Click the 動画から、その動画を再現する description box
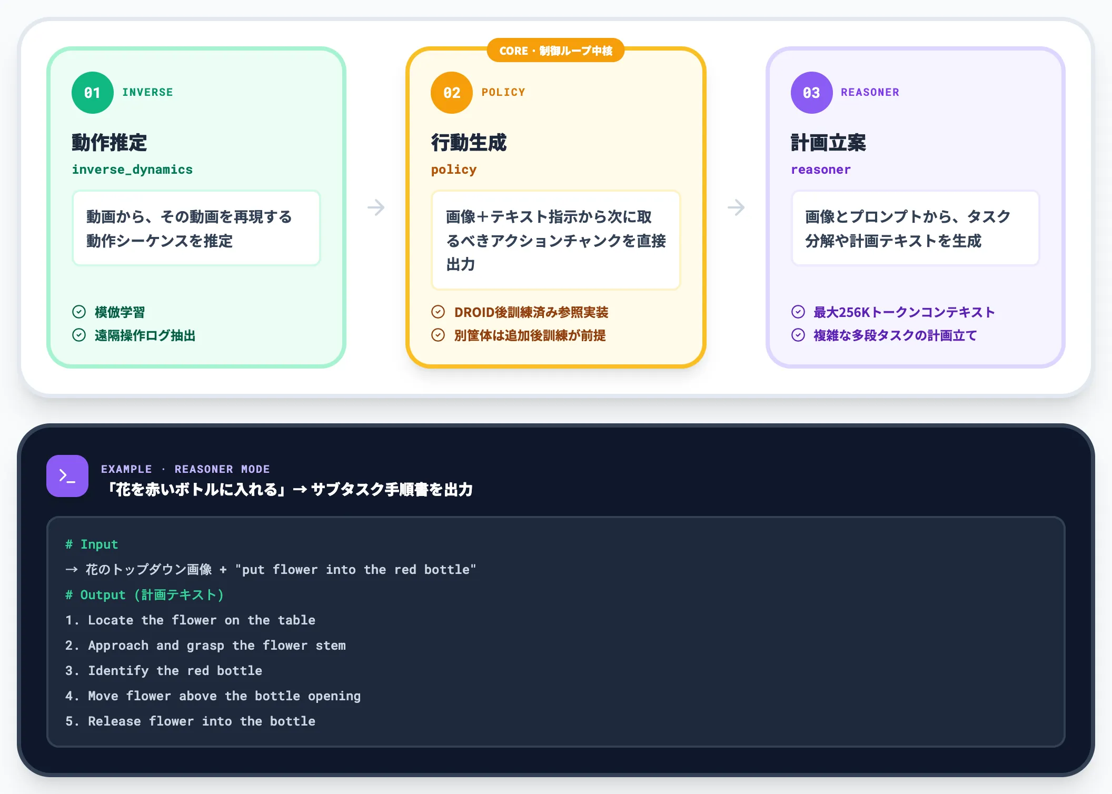The width and height of the screenshot is (1112, 794). [x=196, y=228]
